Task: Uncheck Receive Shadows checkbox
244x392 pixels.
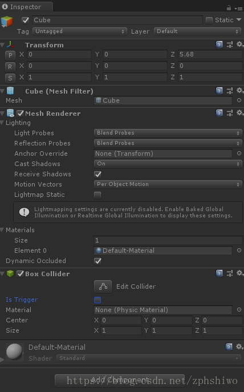Action: click(97, 174)
